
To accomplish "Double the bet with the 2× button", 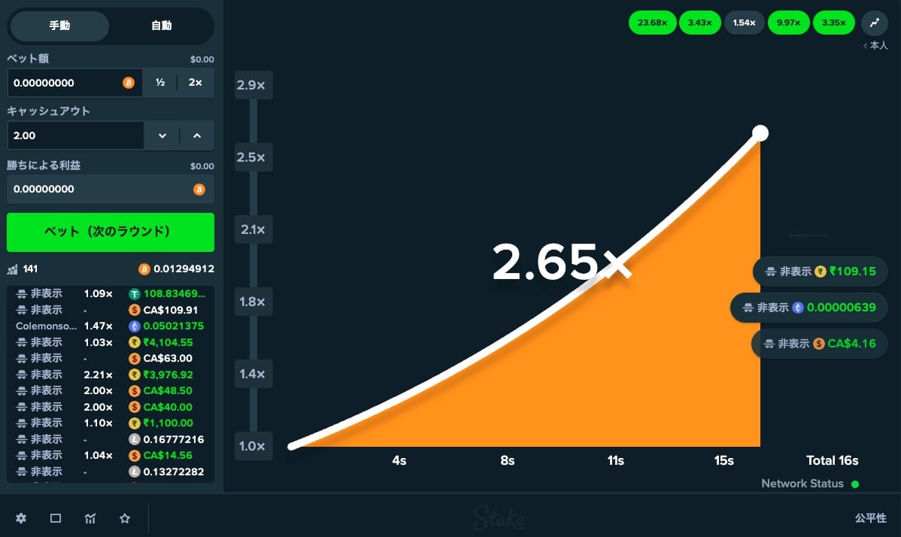I will point(196,83).
